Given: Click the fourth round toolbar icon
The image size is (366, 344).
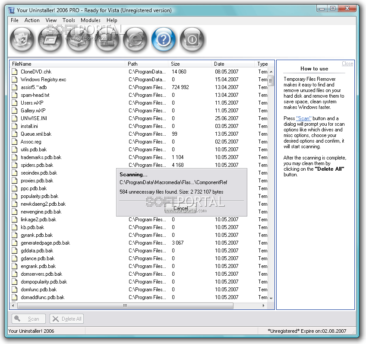Looking at the screenshot, I should point(107,40).
